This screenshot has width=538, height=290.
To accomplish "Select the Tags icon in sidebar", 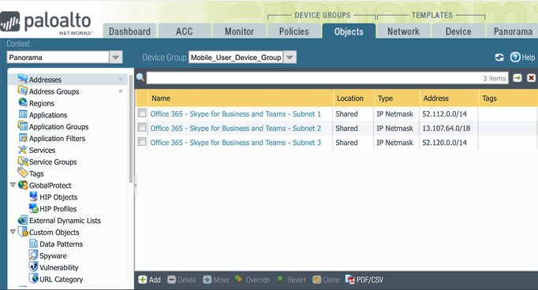I will (23, 173).
